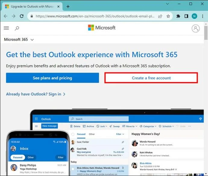Share this page from address bar

coord(160,16)
